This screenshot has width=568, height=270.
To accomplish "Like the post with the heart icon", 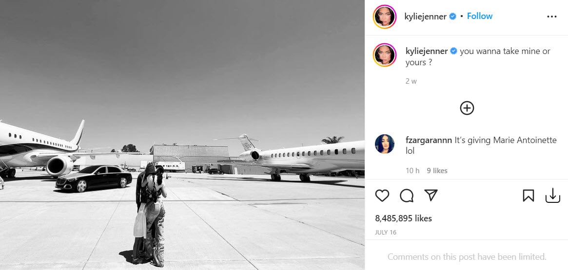I will tap(382, 196).
